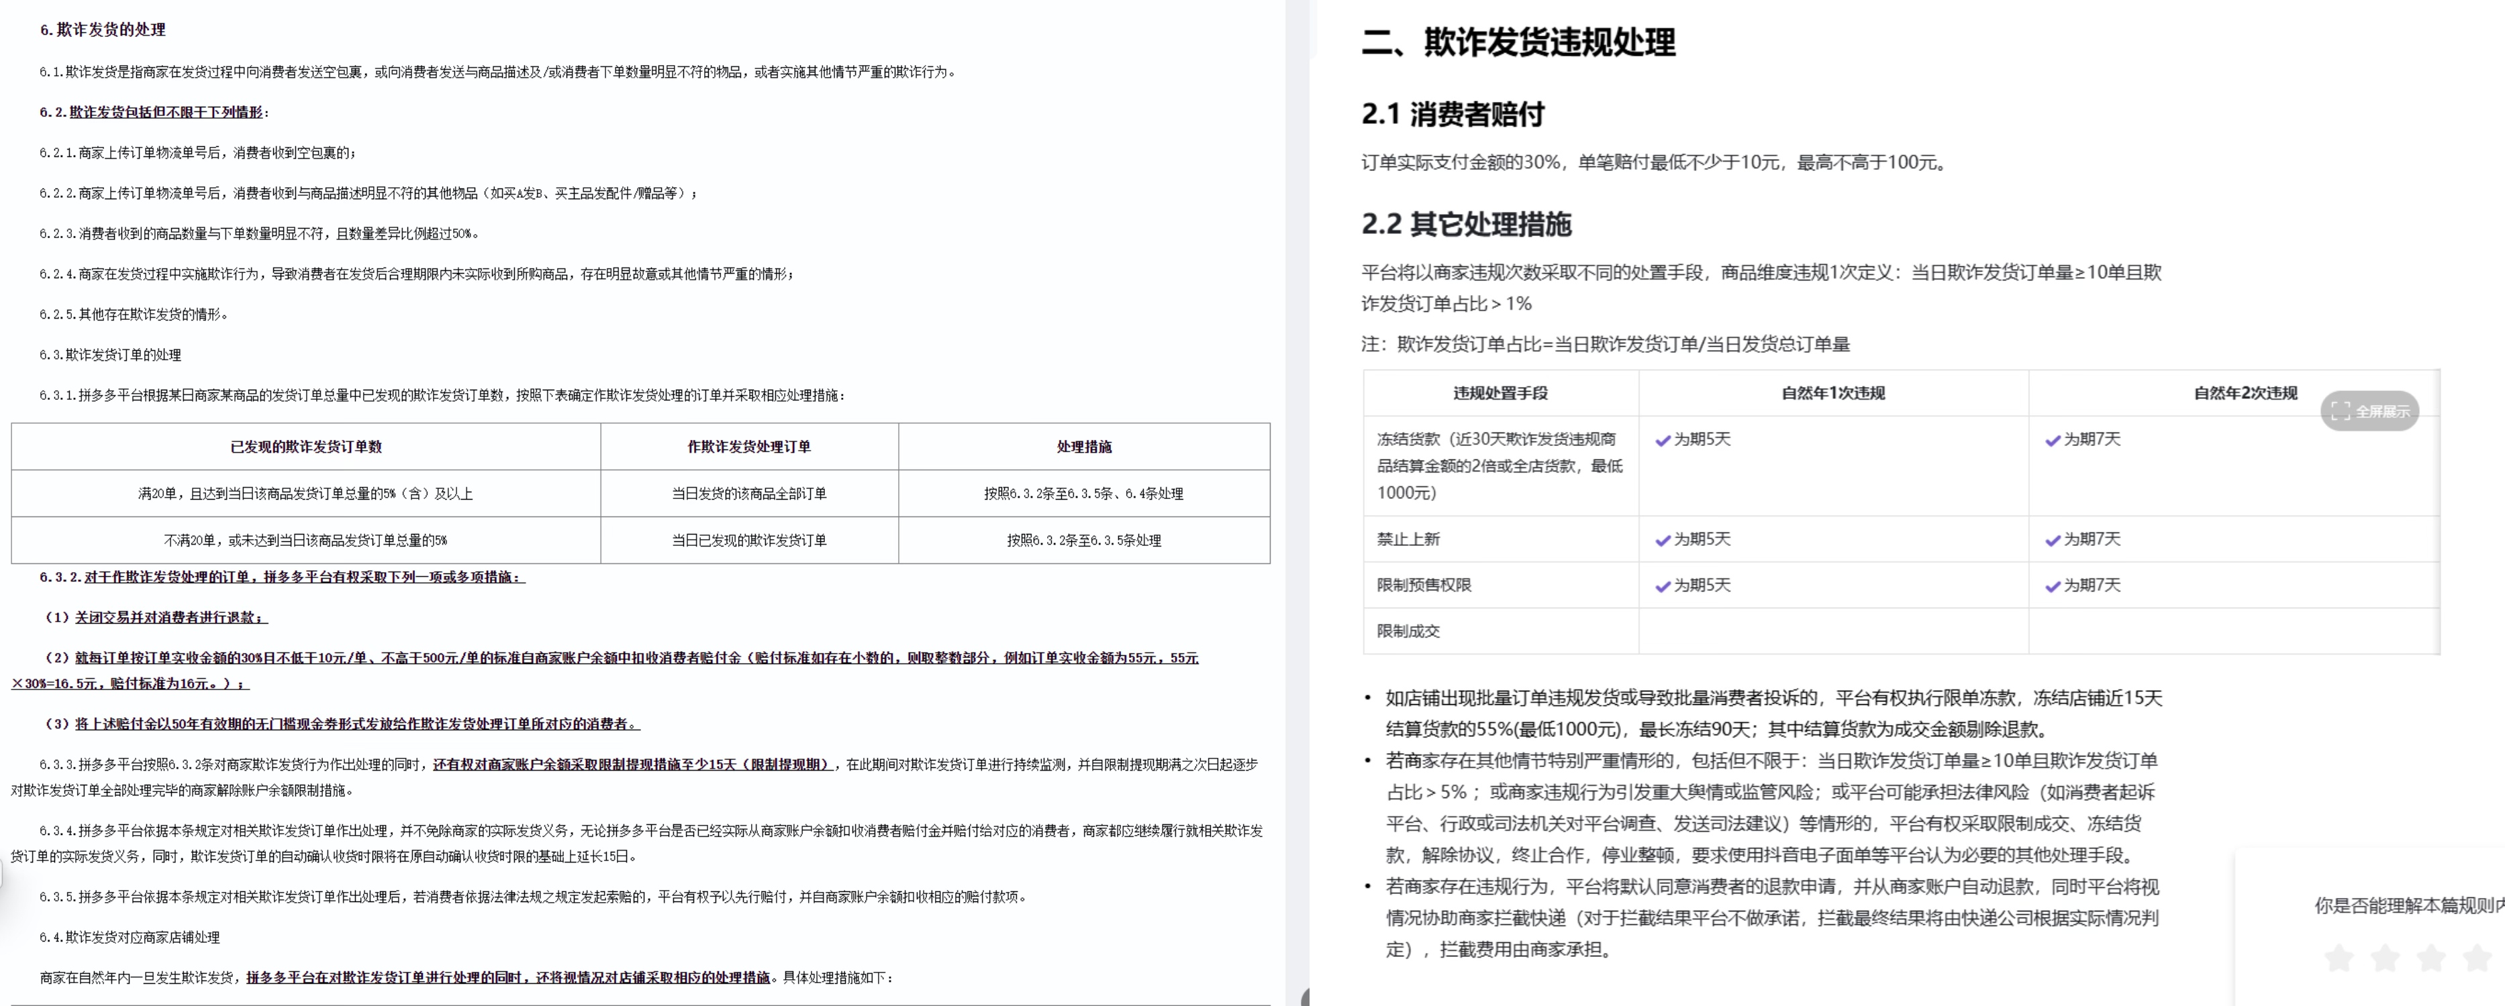Click the underlined clause 6.3.2.对于作欺诈发货处理的订单
This screenshot has width=2505, height=1006.
coord(282,576)
